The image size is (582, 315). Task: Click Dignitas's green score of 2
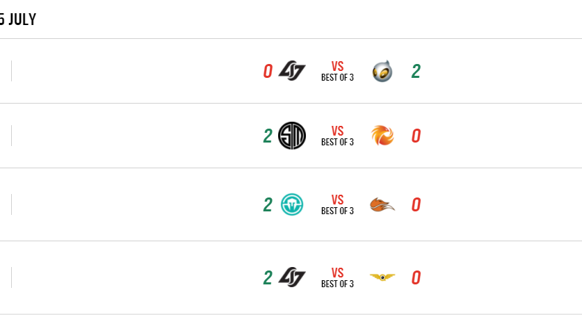tap(416, 71)
